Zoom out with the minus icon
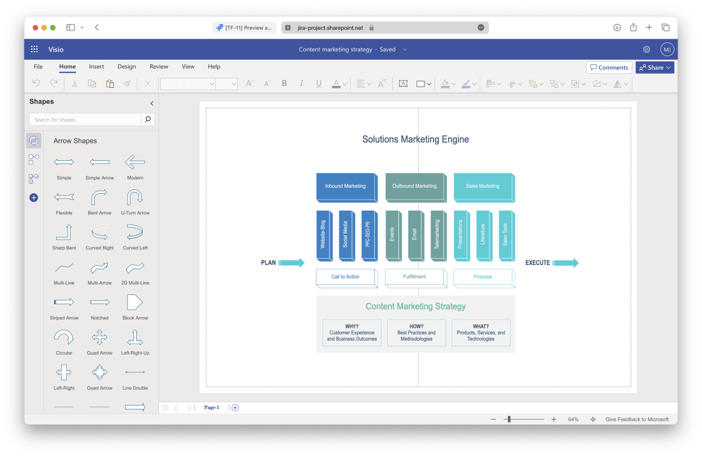This screenshot has height=457, width=702. 493,420
